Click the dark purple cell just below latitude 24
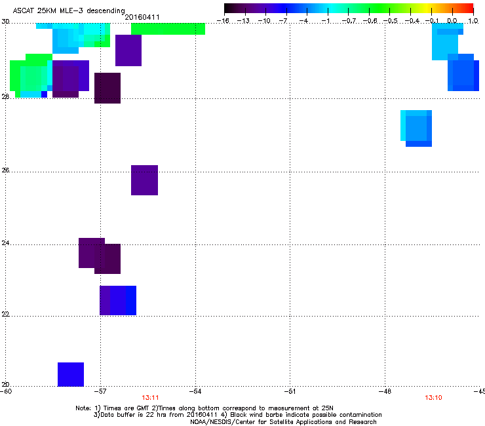485x426 pixels. (107, 259)
